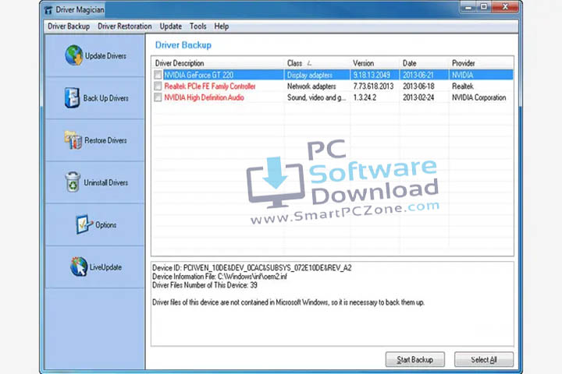Click the Driver Files Number line

pos(205,285)
